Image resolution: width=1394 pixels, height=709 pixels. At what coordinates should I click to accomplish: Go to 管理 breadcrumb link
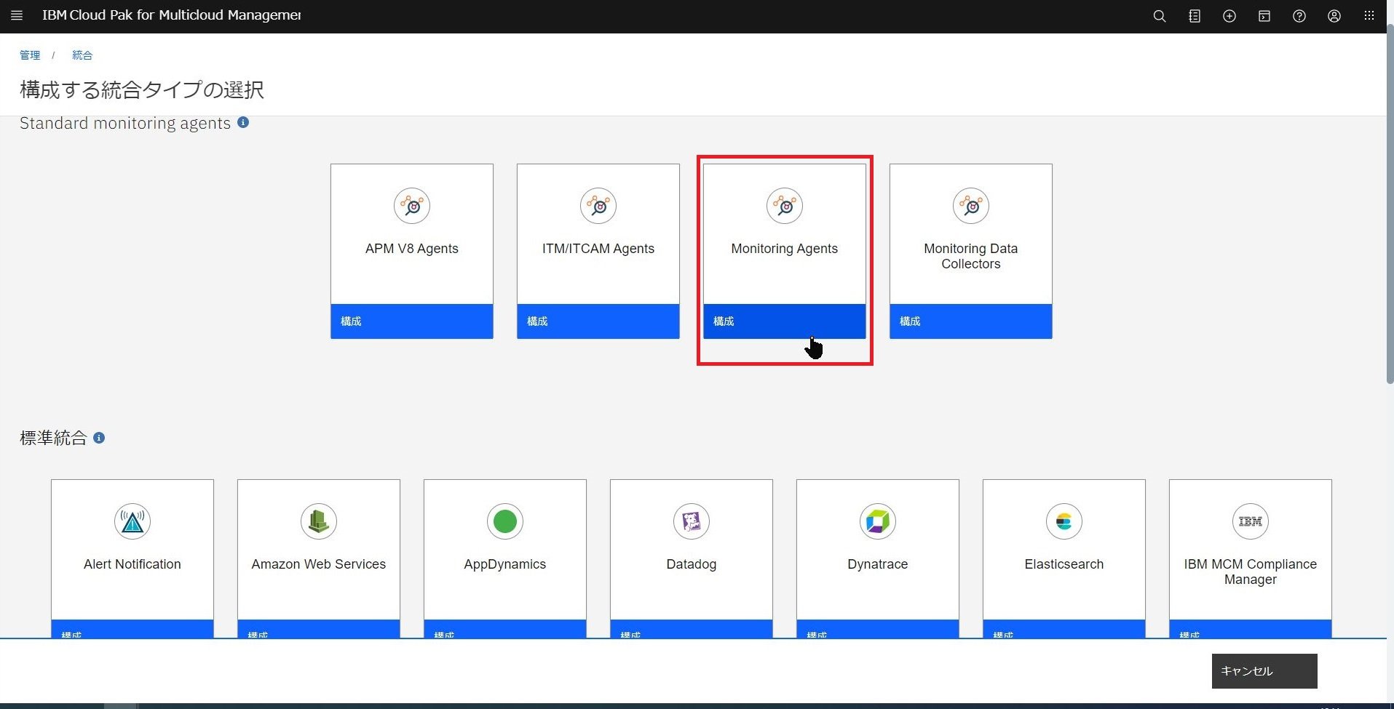point(30,55)
